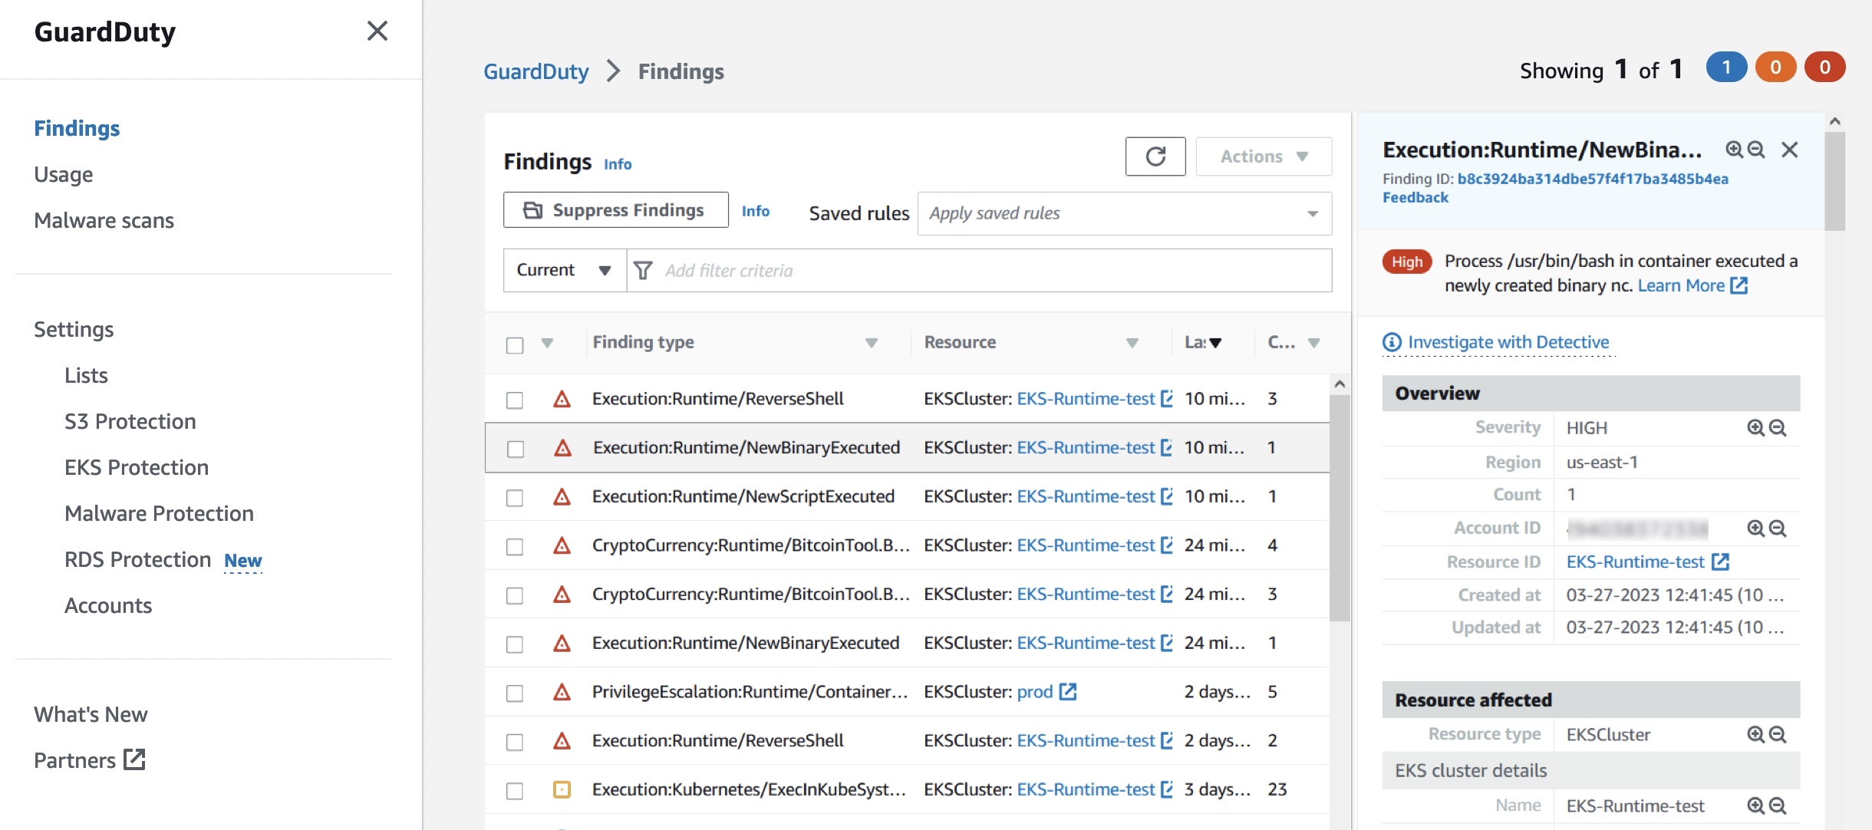Image resolution: width=1872 pixels, height=830 pixels.
Task: Click the filter funnel icon
Action: point(644,270)
